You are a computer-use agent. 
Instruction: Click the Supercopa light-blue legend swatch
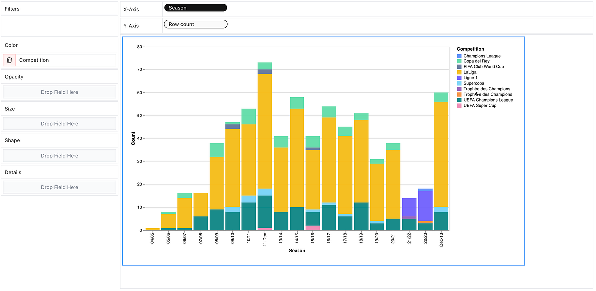459,83
